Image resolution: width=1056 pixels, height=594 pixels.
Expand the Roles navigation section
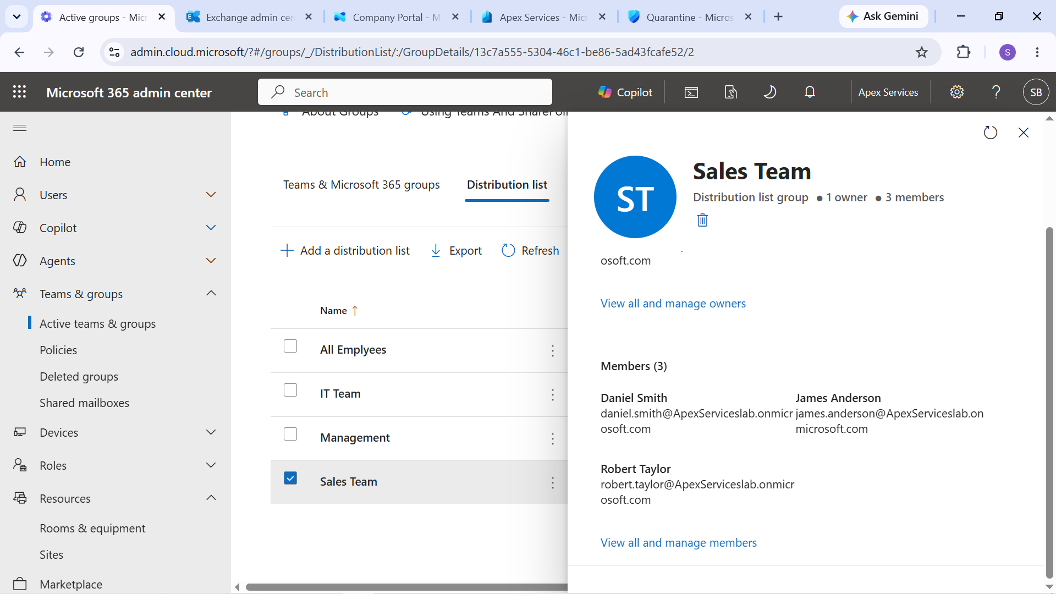(211, 465)
